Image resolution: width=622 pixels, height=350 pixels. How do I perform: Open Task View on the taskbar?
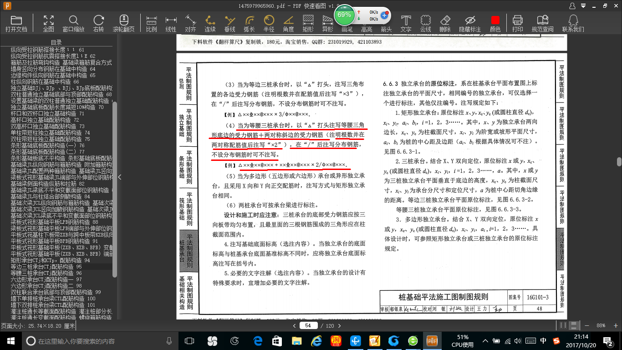pyautogui.click(x=189, y=340)
